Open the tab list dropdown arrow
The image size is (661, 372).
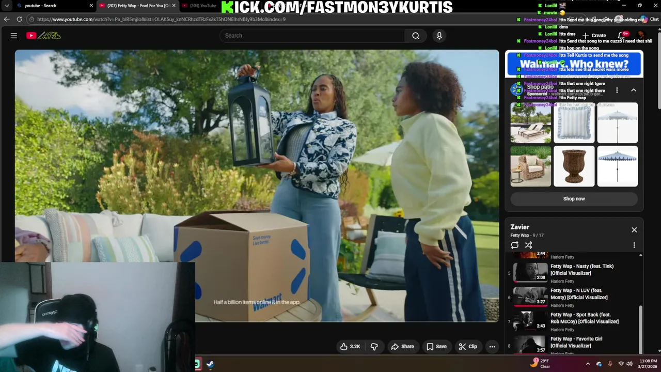click(7, 6)
